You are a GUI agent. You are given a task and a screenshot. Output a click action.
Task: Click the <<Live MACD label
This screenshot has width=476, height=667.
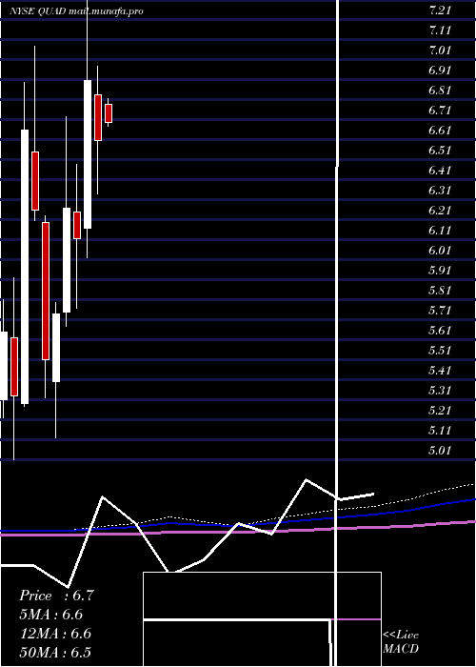click(x=401, y=642)
